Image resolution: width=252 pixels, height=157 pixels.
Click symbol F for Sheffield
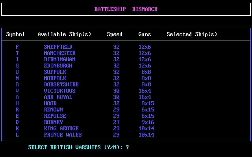[x=17, y=47]
